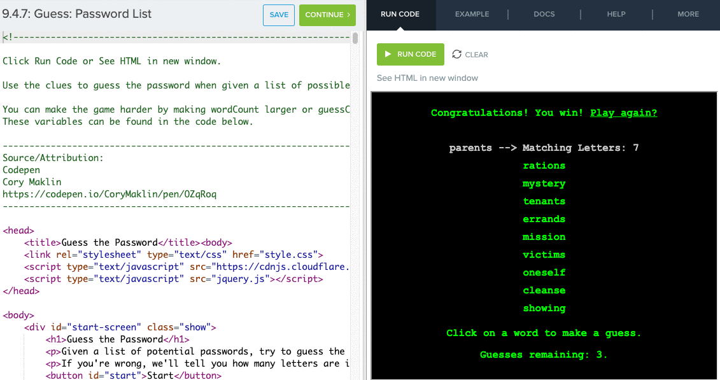The width and height of the screenshot is (720, 380).
Task: Guess the word rations
Action: tap(544, 165)
